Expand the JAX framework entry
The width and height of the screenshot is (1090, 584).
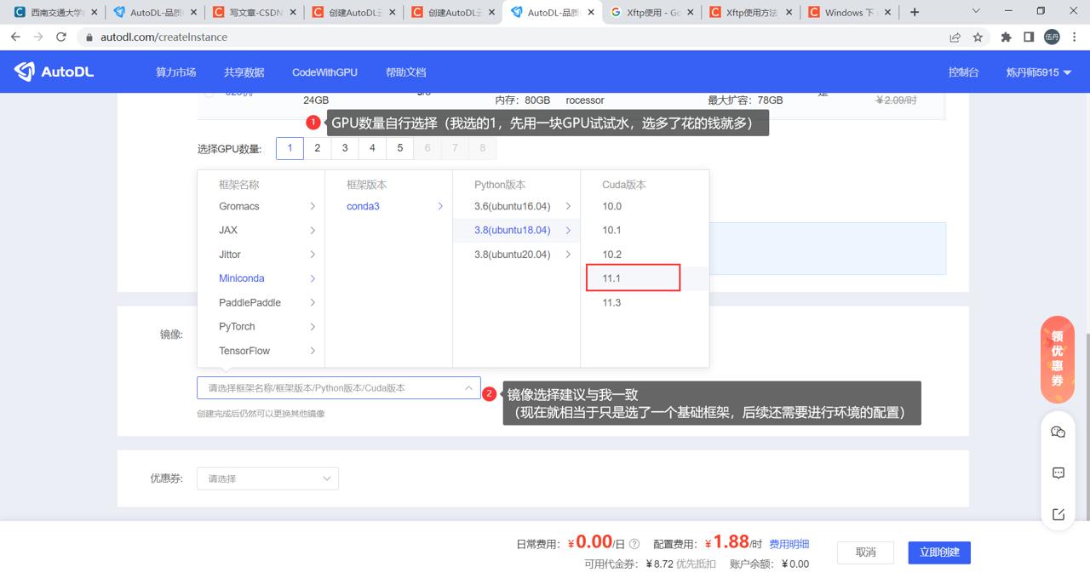click(x=261, y=230)
